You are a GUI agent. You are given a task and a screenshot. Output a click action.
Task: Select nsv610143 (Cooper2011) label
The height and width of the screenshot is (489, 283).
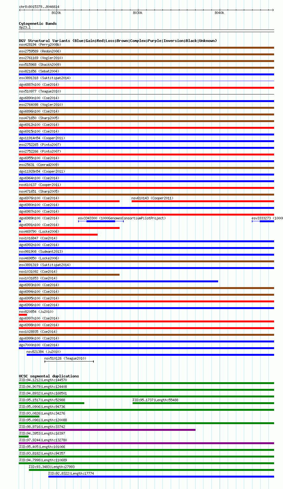[153, 198]
